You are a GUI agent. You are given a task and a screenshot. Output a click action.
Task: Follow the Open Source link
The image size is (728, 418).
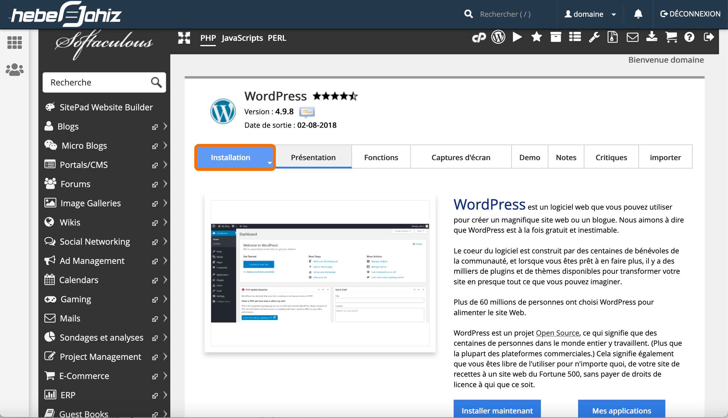[557, 333]
